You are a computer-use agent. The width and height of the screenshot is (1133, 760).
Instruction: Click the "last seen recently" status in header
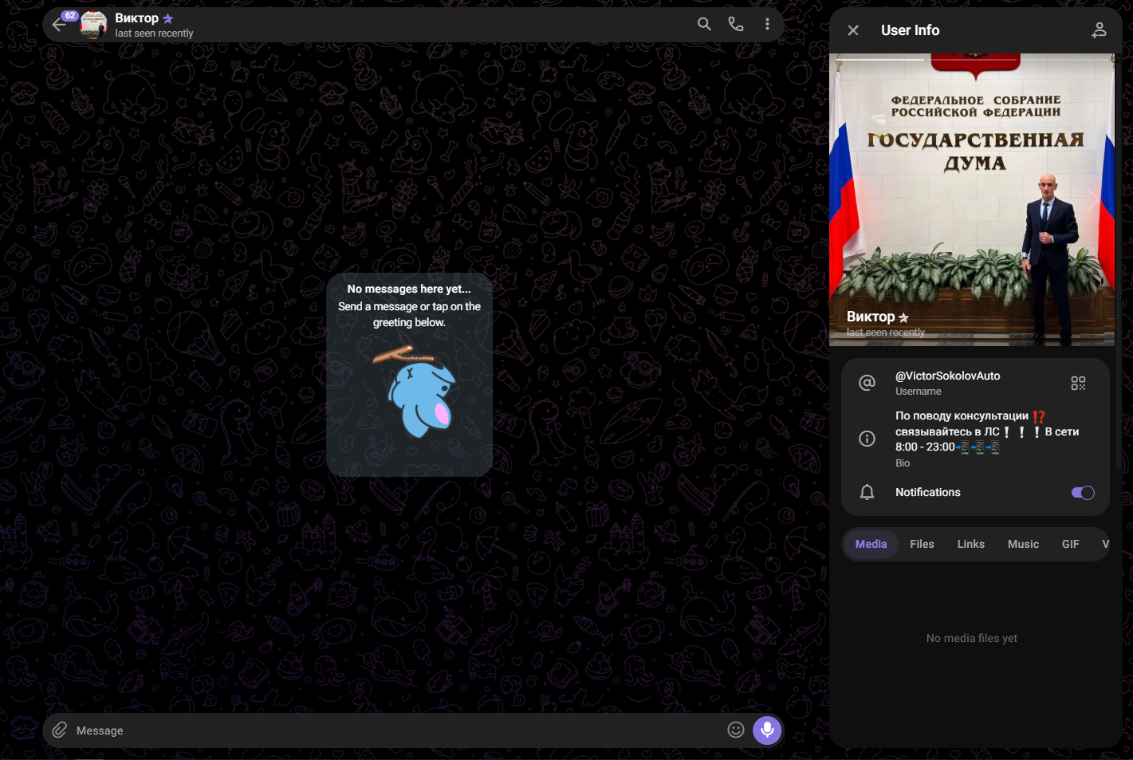click(154, 33)
